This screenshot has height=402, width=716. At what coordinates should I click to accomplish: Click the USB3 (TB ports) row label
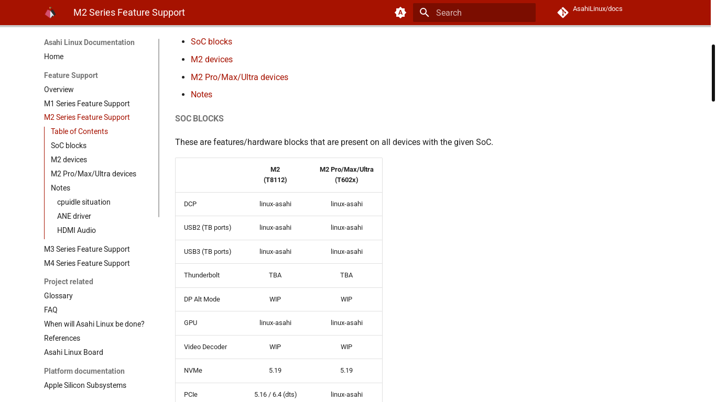[208, 252]
